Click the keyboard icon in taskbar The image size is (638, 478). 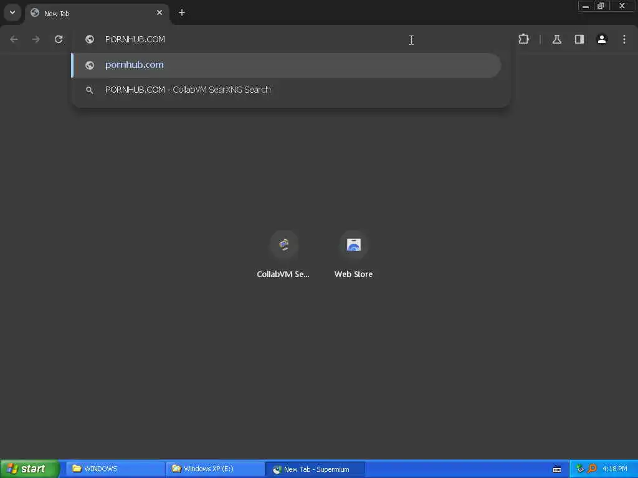557,469
